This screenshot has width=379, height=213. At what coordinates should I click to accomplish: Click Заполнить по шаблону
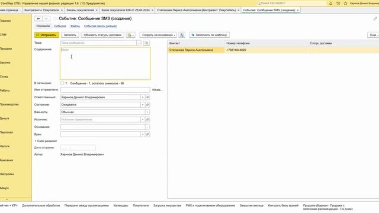pyautogui.click(x=209, y=35)
